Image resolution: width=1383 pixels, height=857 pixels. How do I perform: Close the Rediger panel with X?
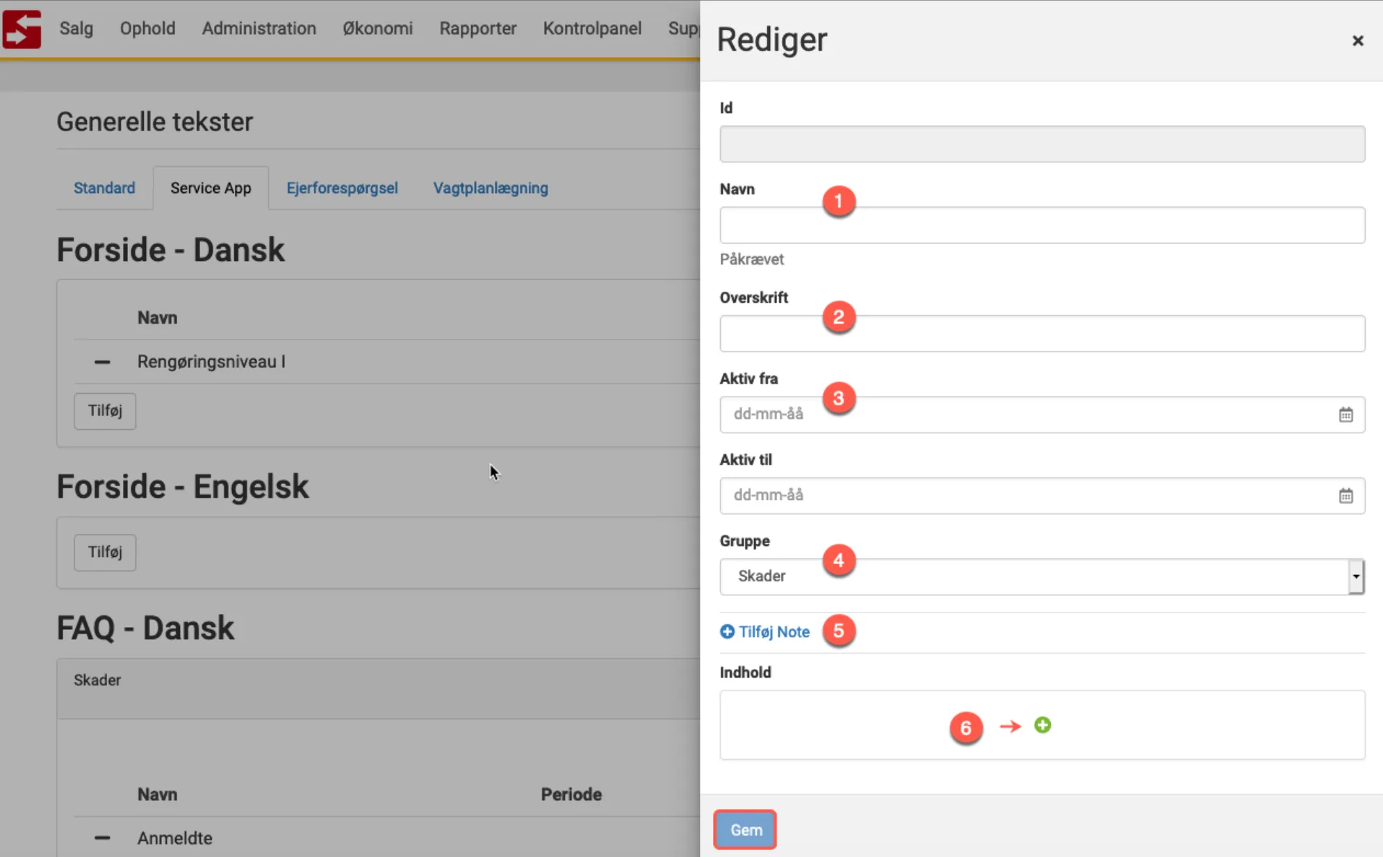pos(1357,41)
